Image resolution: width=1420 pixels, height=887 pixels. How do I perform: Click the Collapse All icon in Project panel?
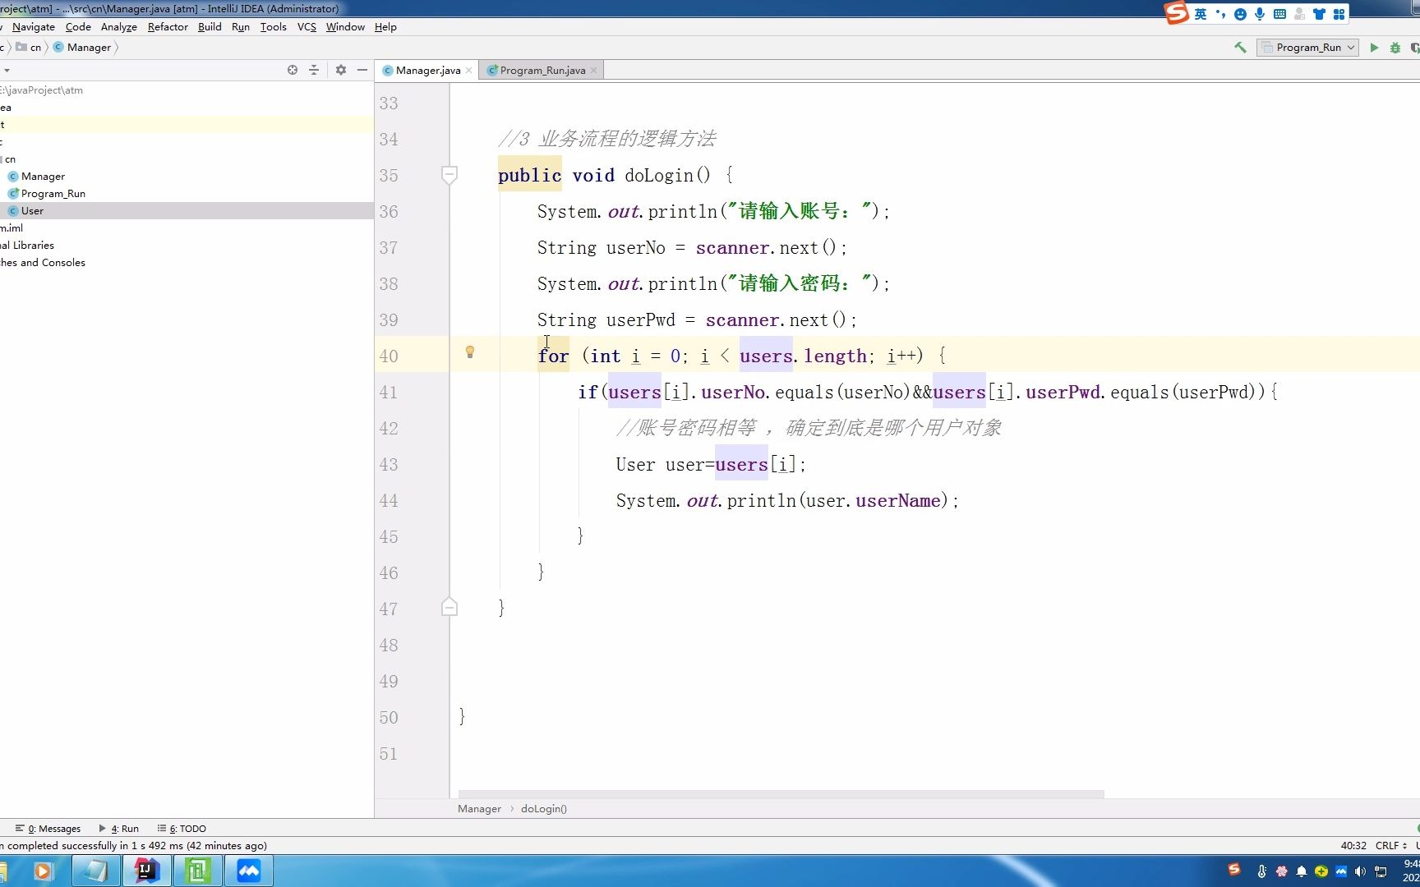[314, 70]
